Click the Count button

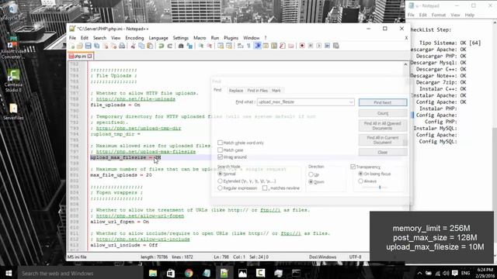click(383, 113)
